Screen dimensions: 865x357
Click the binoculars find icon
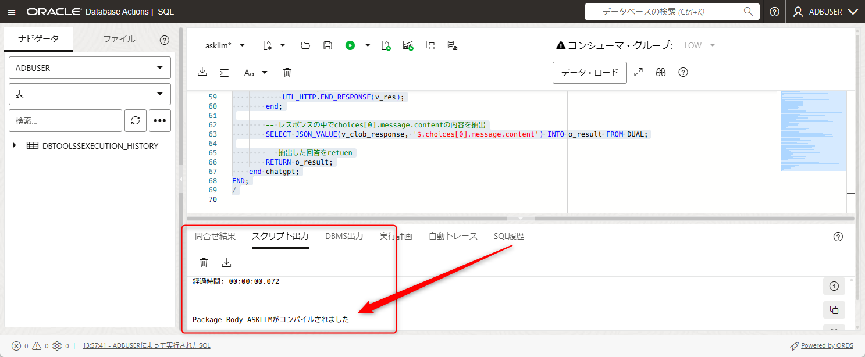click(x=661, y=73)
